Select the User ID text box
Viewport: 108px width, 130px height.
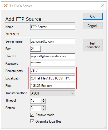click(x=52, y=56)
